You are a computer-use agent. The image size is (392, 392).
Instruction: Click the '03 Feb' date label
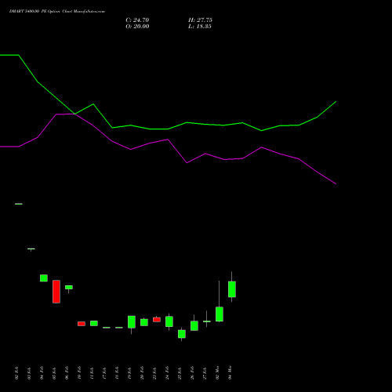30,373
